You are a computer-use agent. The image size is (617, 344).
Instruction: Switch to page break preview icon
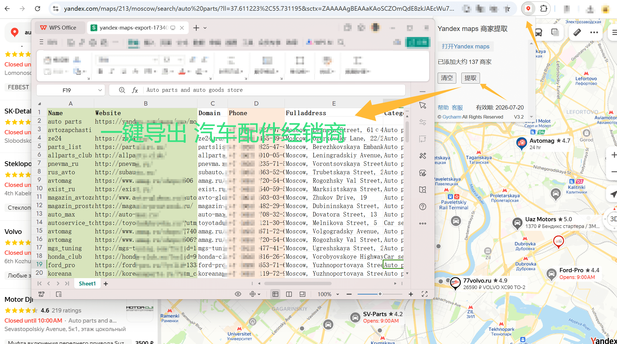[x=289, y=294]
